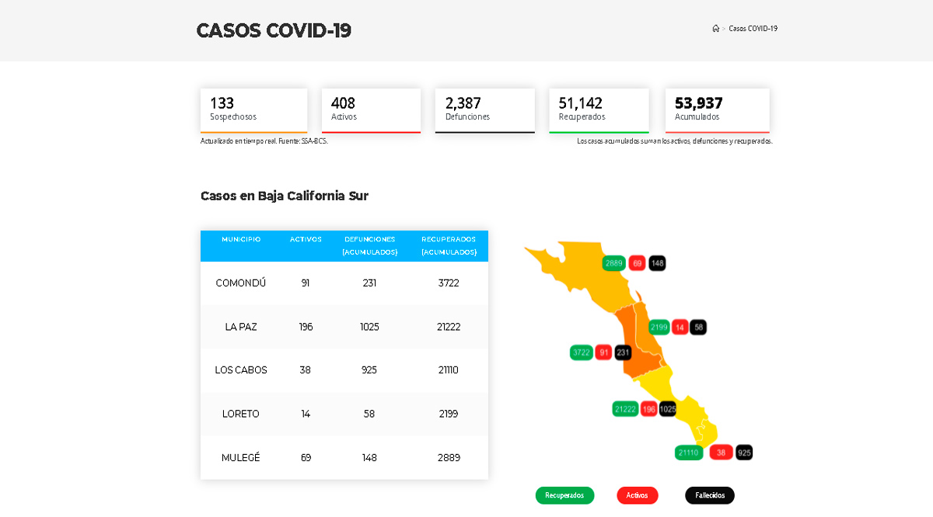
Task: Click the Casos en Baja California Sur heading
Action: click(x=285, y=196)
